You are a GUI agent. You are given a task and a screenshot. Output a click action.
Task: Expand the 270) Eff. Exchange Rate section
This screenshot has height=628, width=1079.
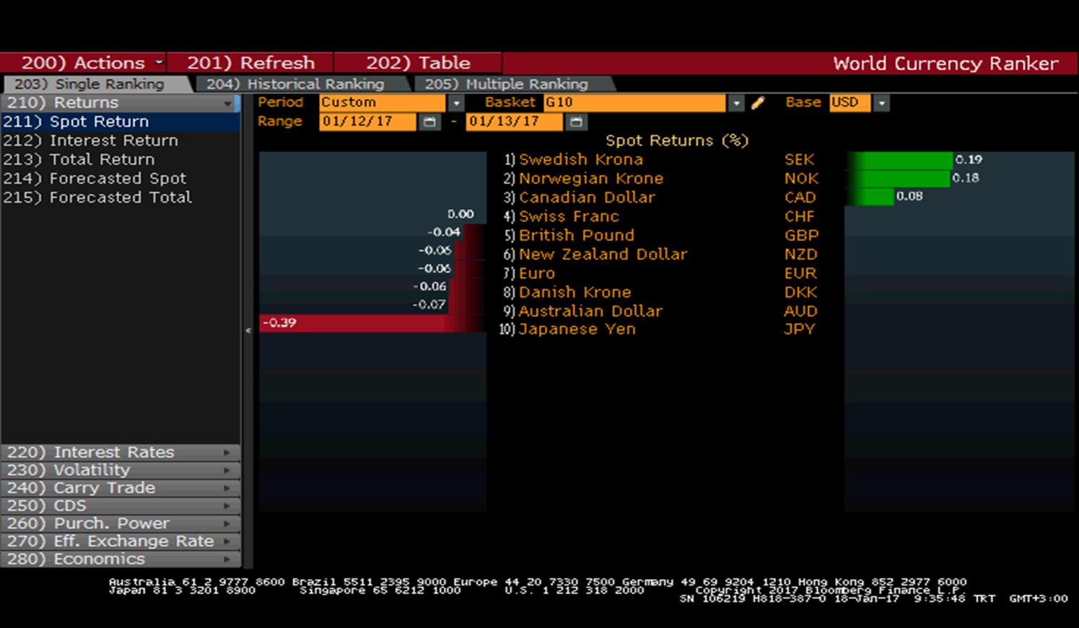tap(121, 541)
